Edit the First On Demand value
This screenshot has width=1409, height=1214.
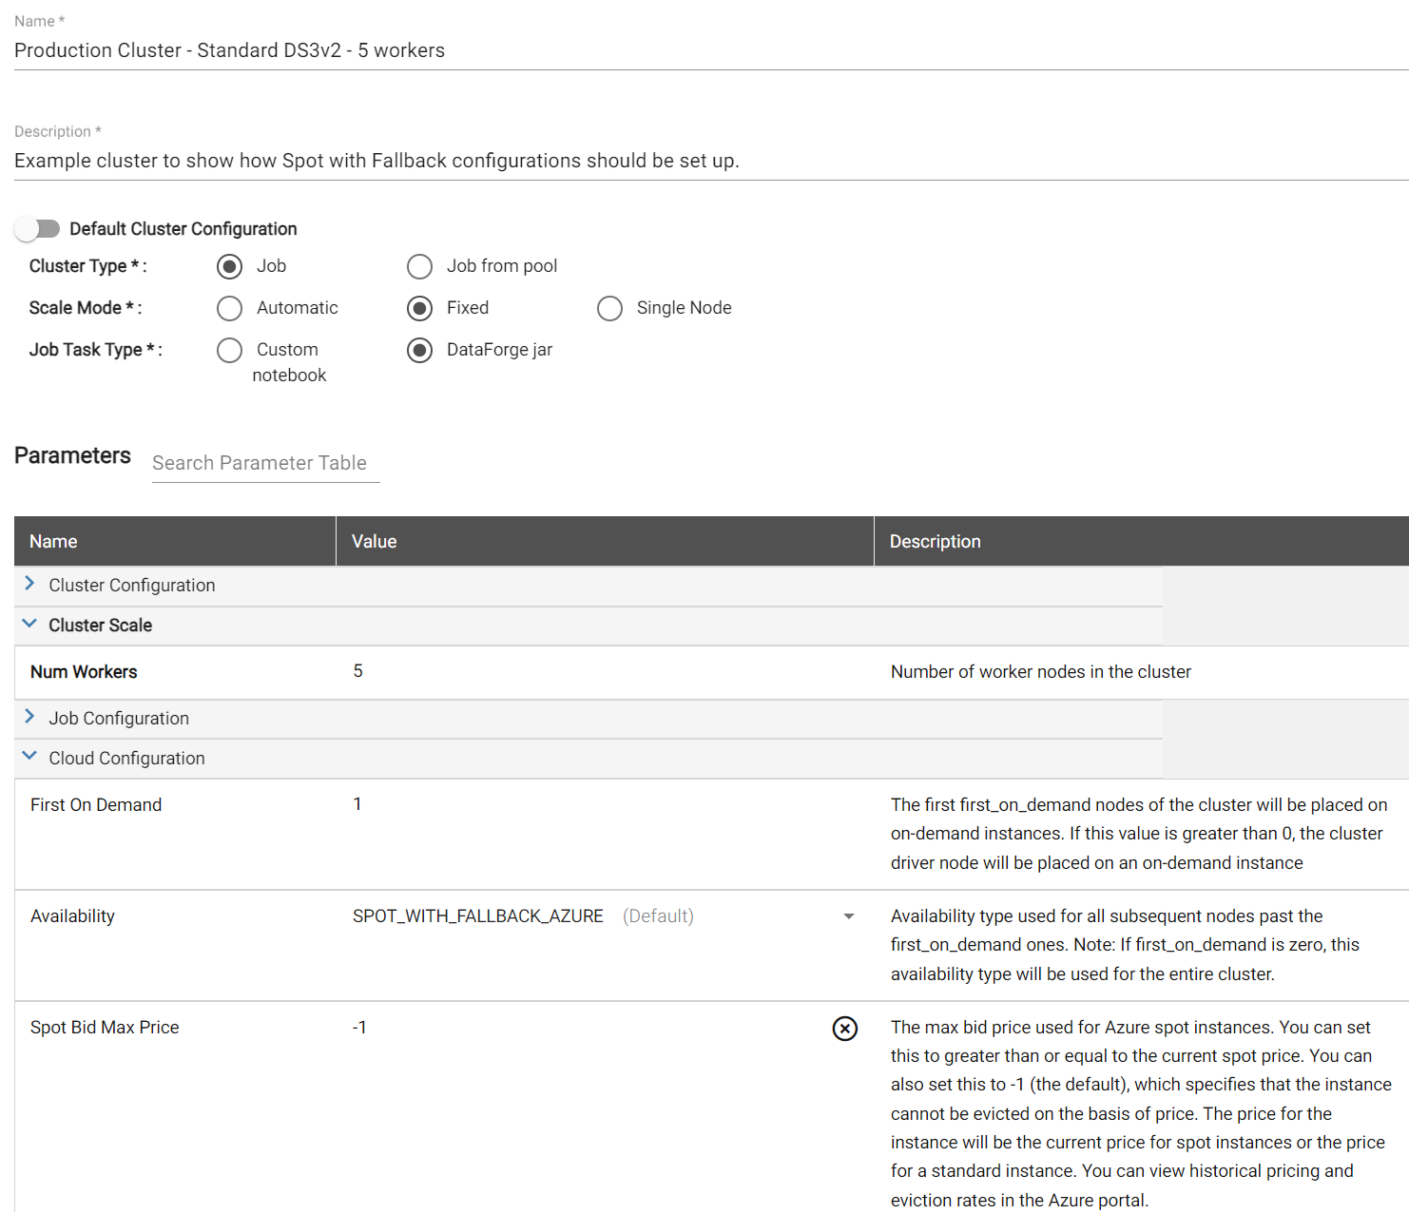[x=357, y=804]
